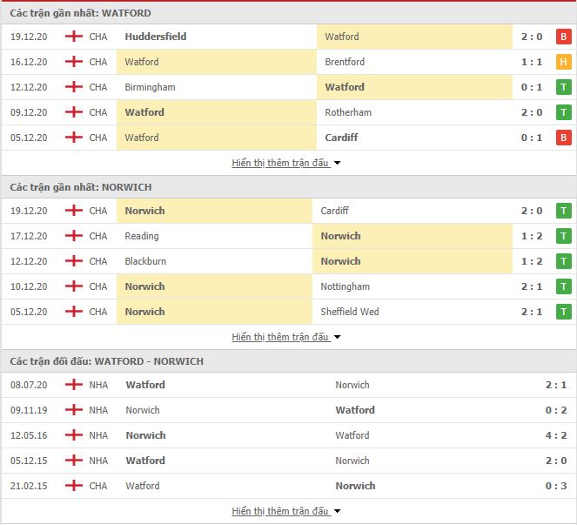Select the Blackburn team name
The width and height of the screenshot is (577, 525).
tap(145, 261)
